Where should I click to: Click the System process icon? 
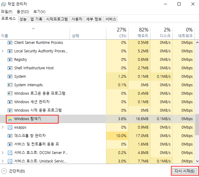[10, 77]
